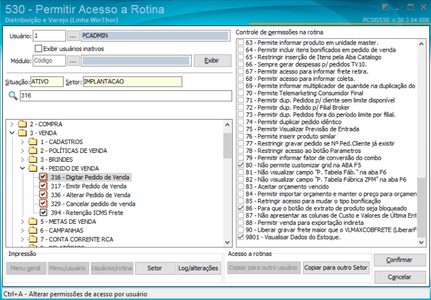
Task: Click the 2 - POLÍTICAS DE VENDA folder icon
Action: (x=33, y=151)
